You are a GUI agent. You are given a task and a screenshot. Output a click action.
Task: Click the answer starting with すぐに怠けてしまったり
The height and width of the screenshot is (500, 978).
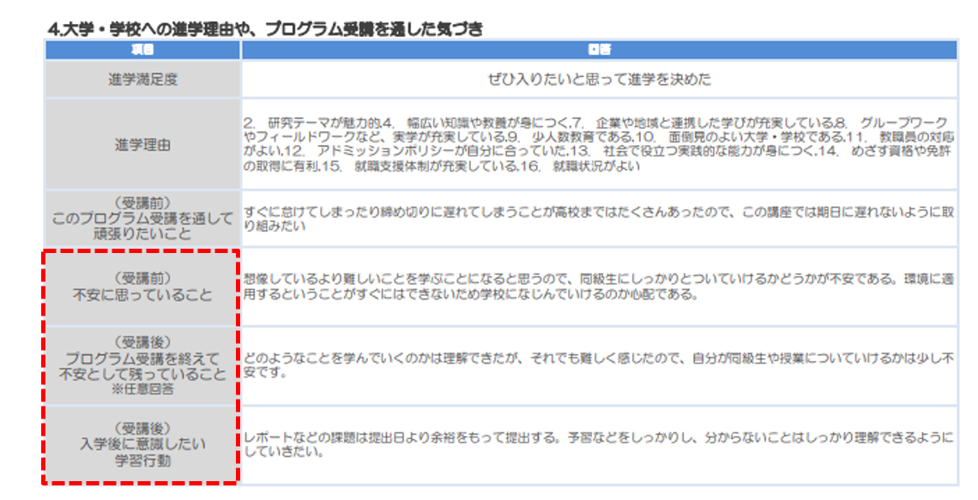pyautogui.click(x=599, y=219)
